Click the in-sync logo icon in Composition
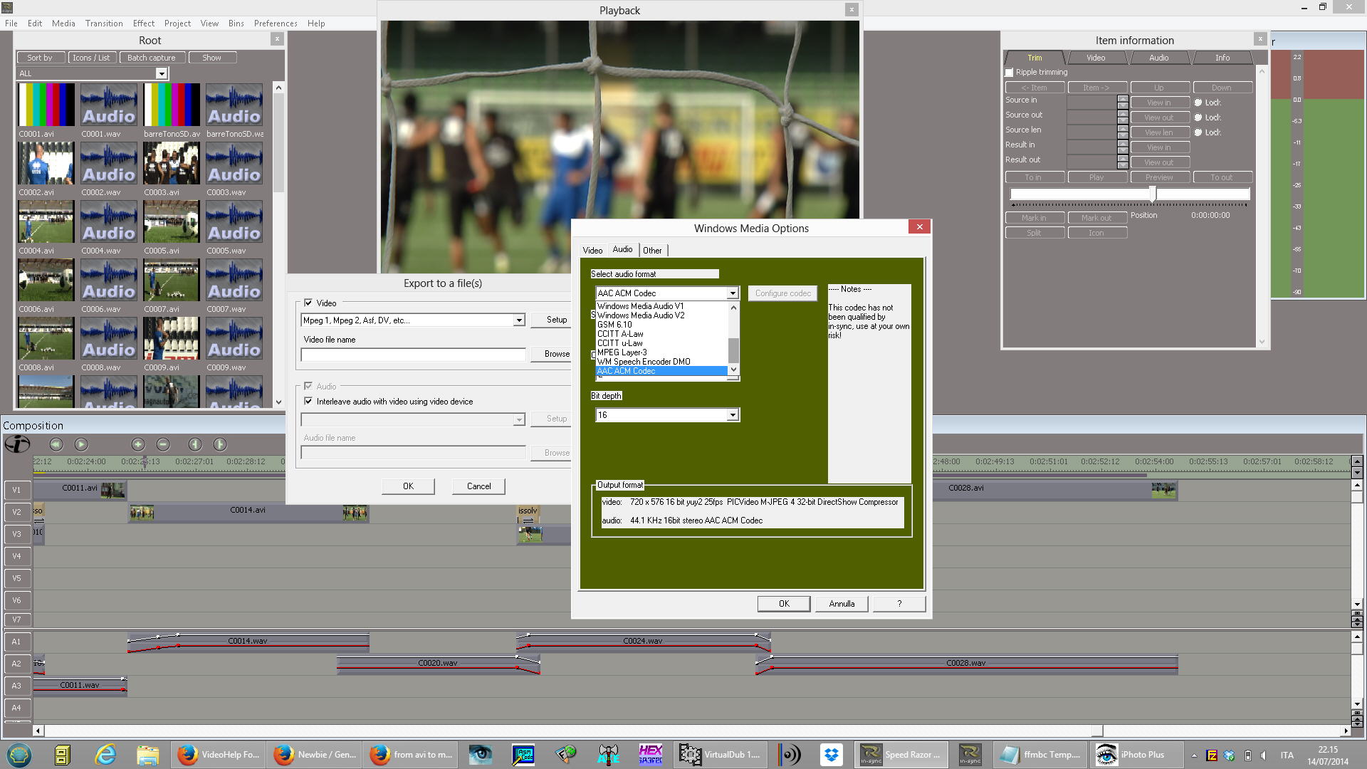1367x769 pixels. pos(17,444)
